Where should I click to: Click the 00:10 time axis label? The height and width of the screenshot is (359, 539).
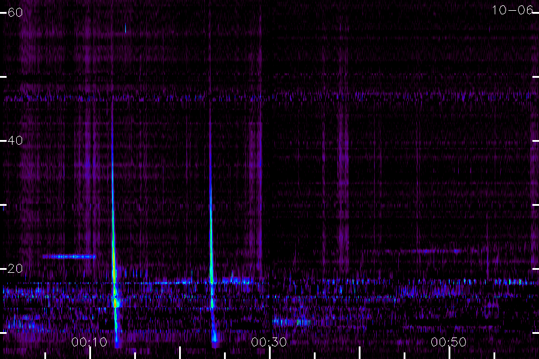coord(89,342)
